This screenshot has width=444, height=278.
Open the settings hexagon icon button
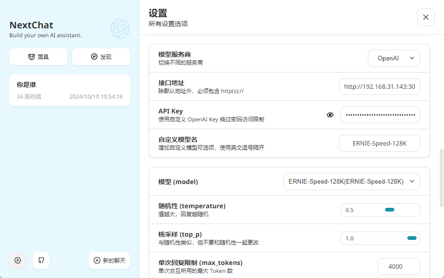pos(18,260)
